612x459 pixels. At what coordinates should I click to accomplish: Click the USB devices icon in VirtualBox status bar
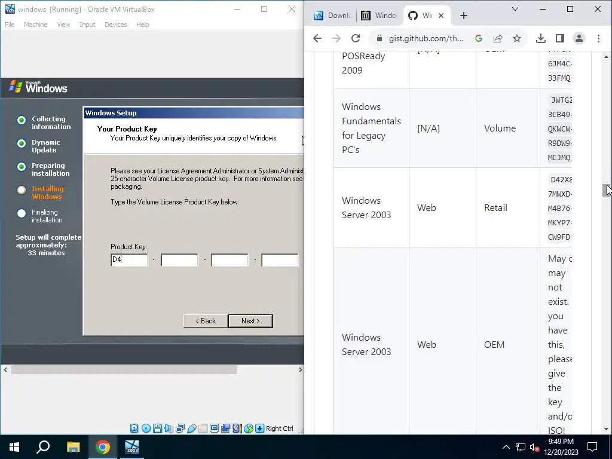(192, 428)
